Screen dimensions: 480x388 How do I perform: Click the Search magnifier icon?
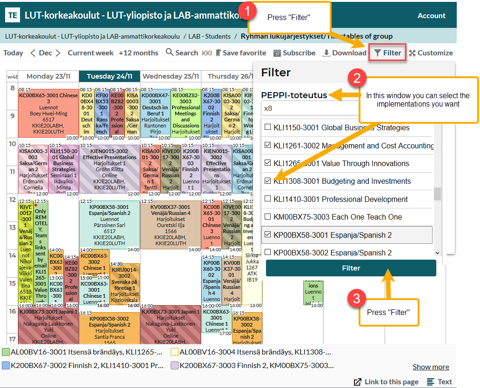pyautogui.click(x=169, y=53)
